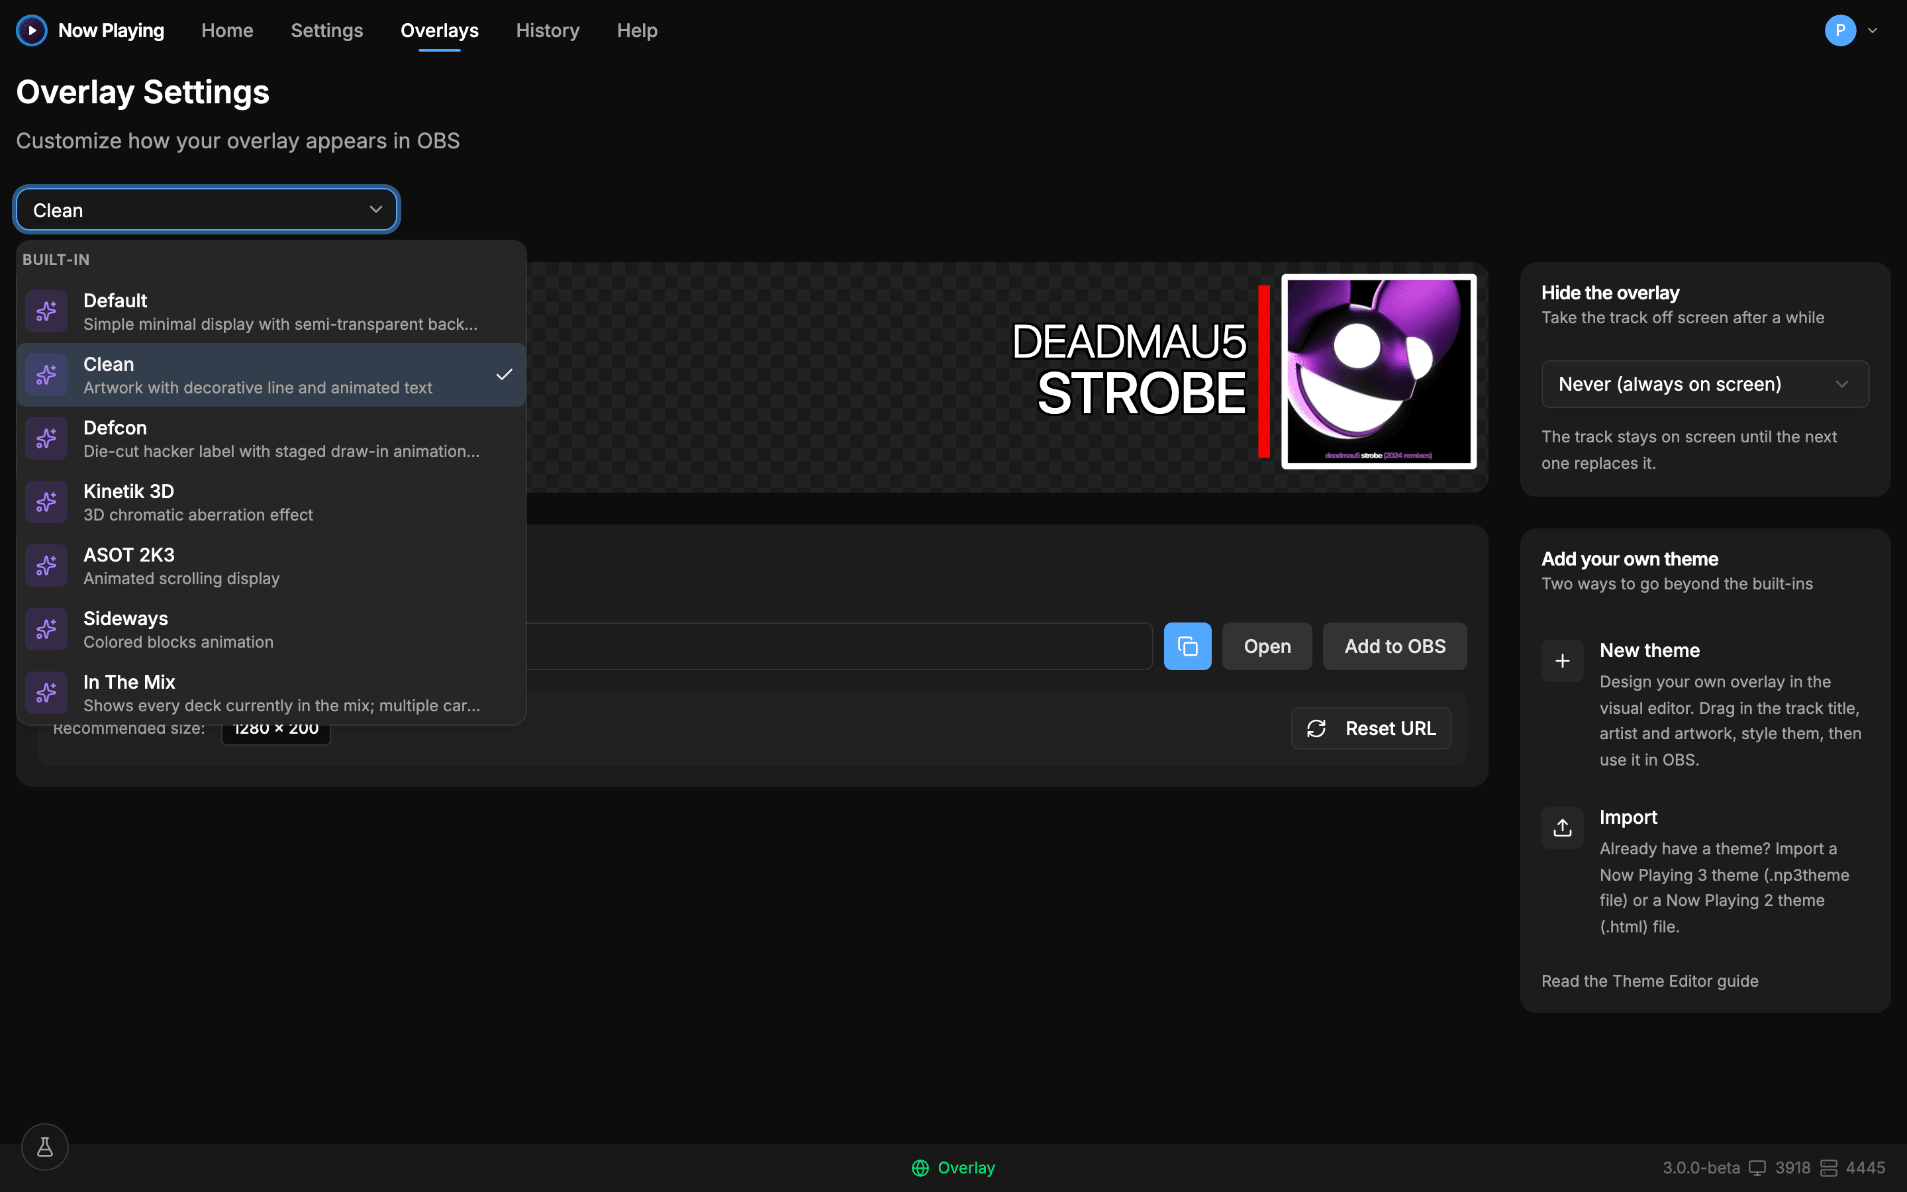Click the server icon beside 4445
Screen dimensions: 1907x1192
point(1829,1168)
